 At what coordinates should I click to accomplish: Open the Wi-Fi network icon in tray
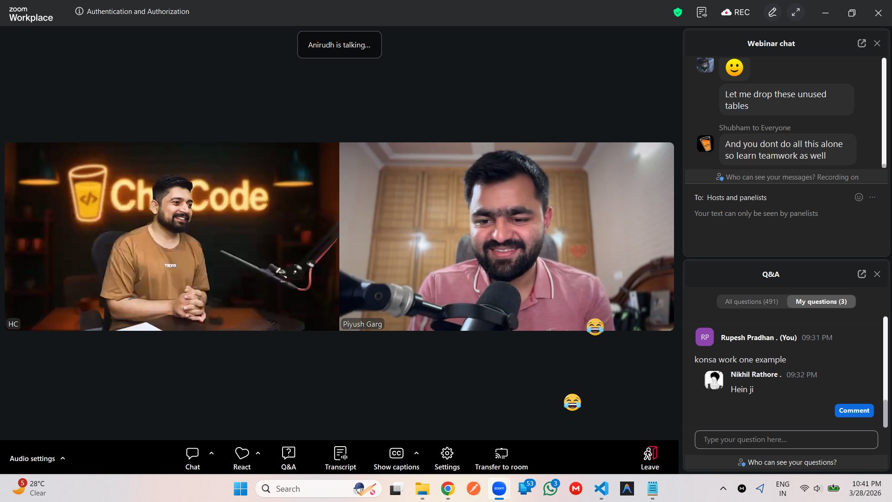[x=804, y=489]
